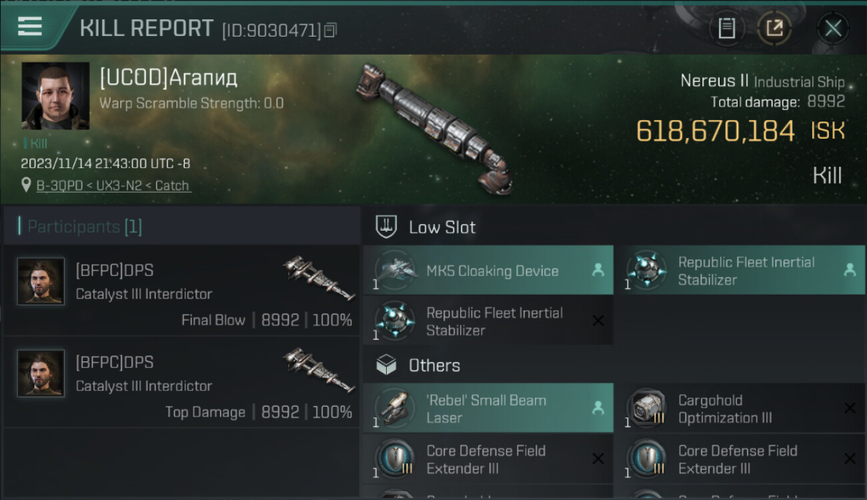
Task: Click the Final Blow pilot portrait
Action: pos(41,281)
